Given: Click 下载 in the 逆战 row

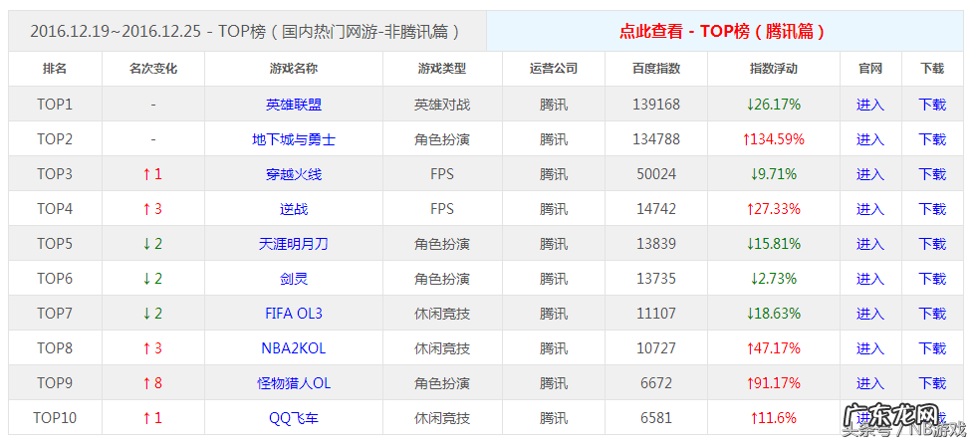Looking at the screenshot, I should coord(932,209).
